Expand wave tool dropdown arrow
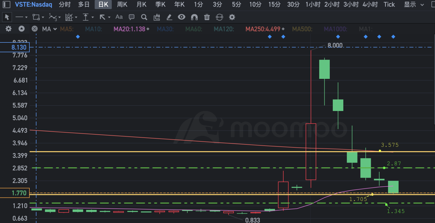The image size is (435, 223). (x=60, y=17)
